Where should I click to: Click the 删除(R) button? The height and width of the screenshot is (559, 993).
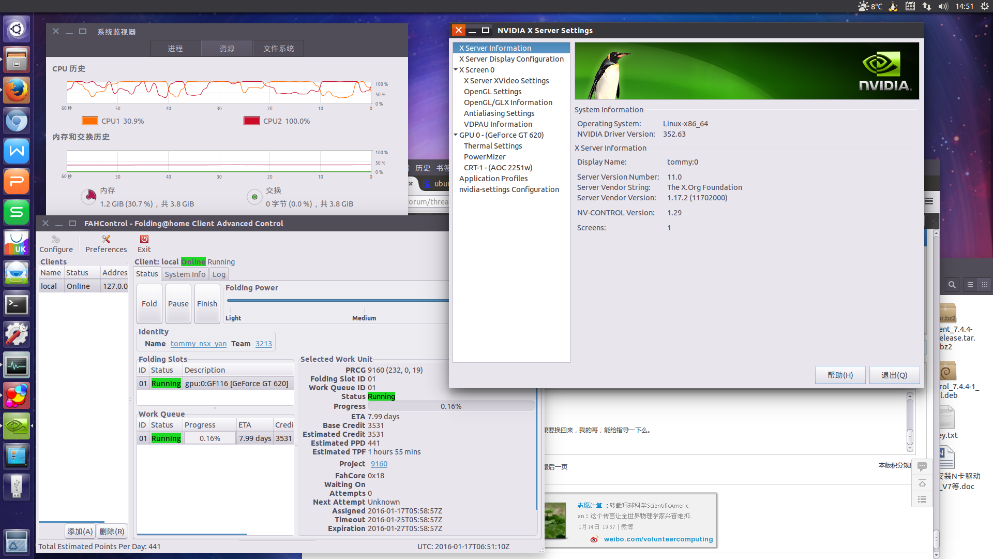click(112, 532)
